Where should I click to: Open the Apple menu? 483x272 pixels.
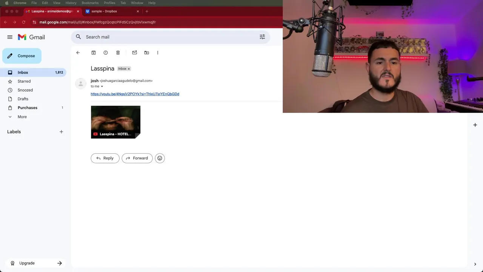tap(6, 3)
